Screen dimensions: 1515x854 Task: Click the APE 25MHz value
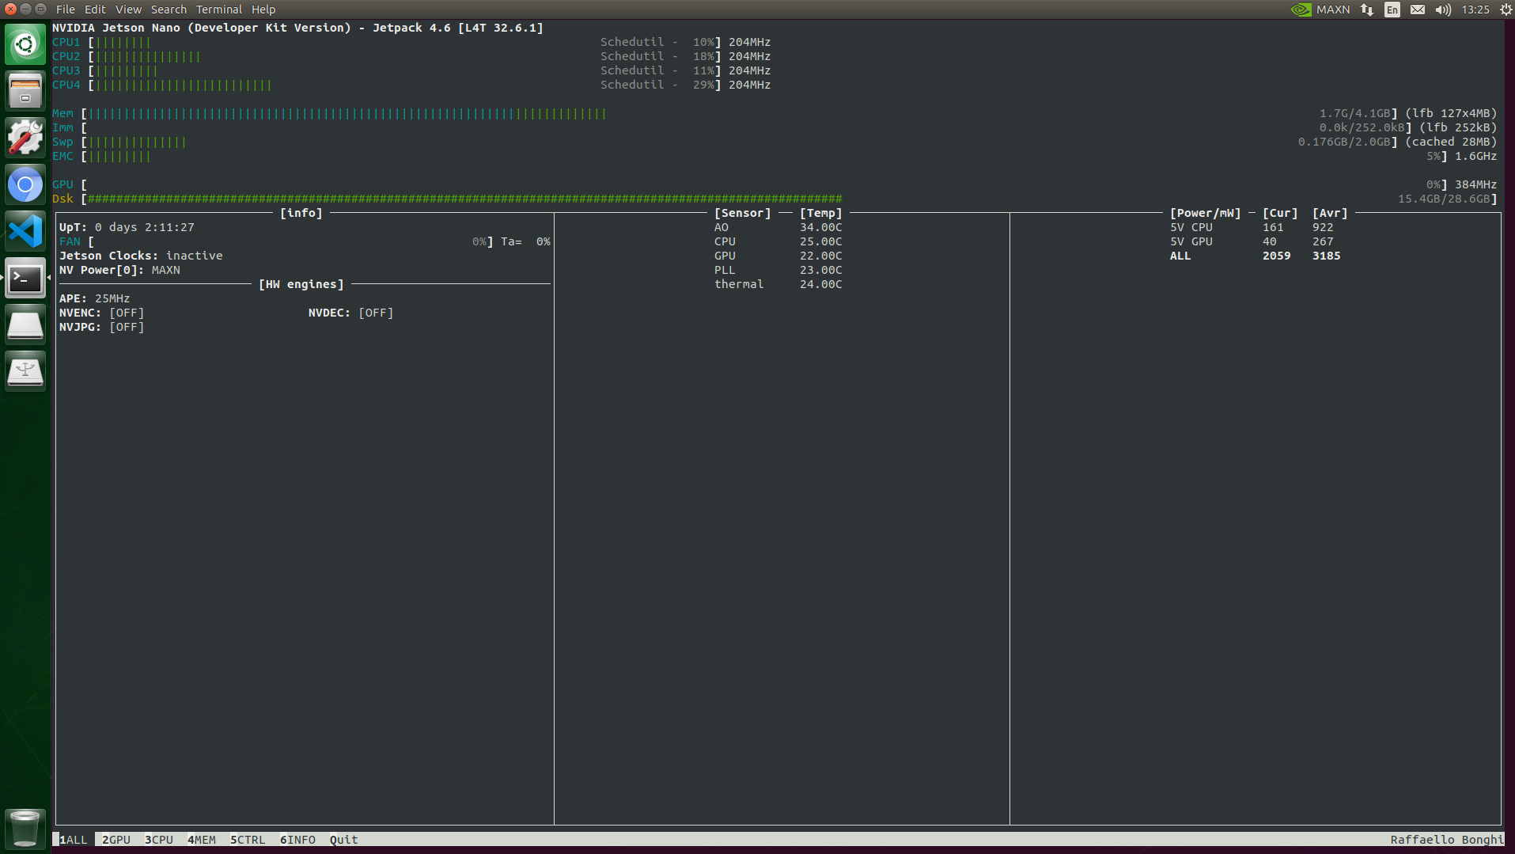pos(112,298)
